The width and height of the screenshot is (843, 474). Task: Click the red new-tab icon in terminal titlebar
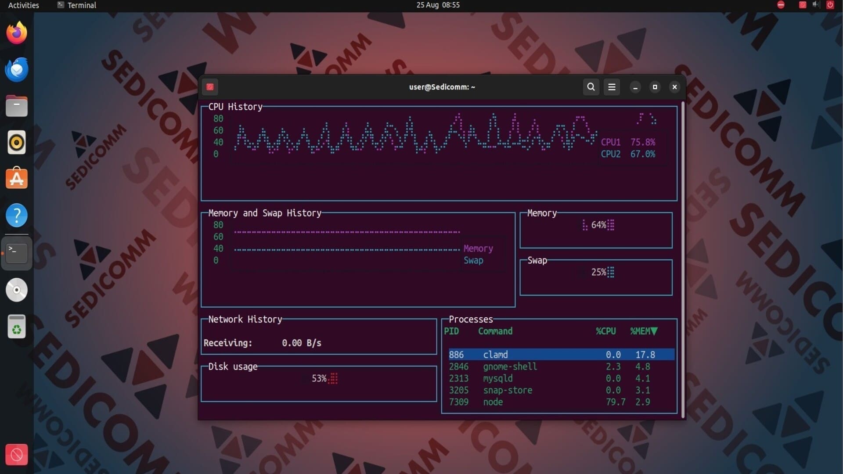click(210, 87)
